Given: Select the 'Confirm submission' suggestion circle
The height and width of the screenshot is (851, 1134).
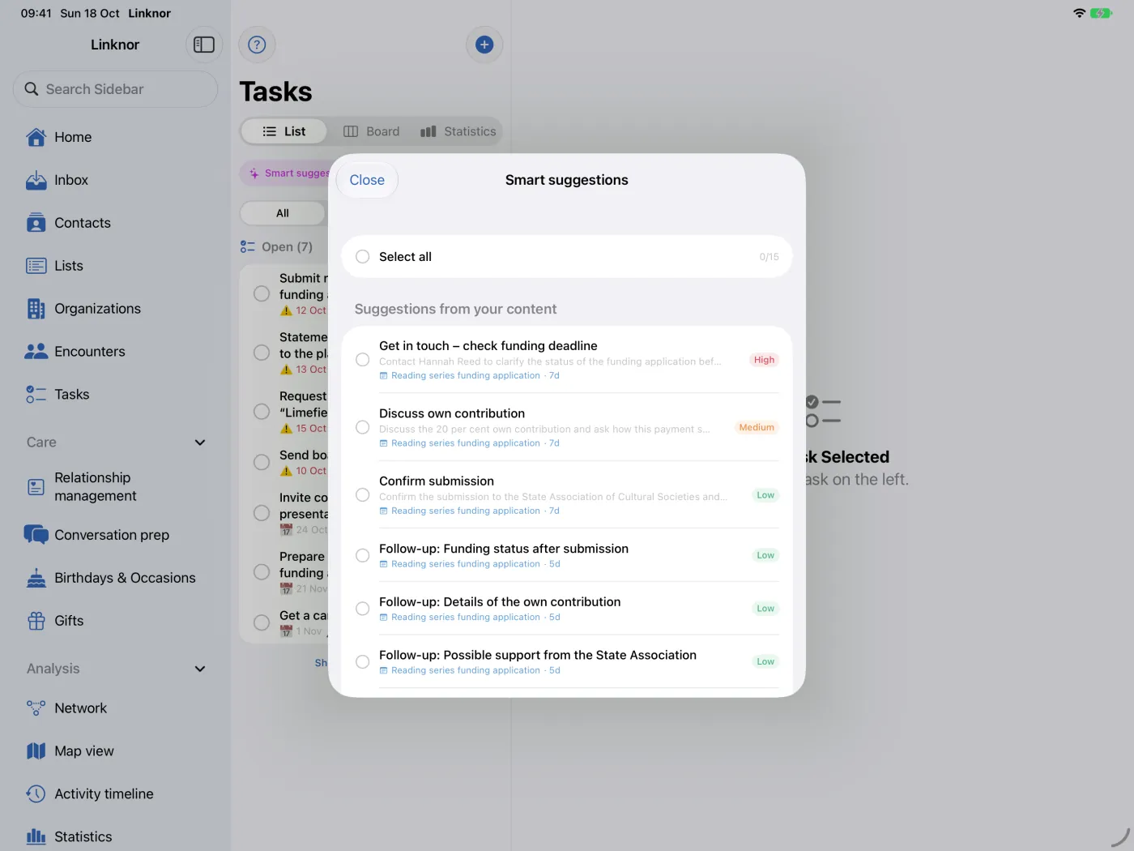Looking at the screenshot, I should (363, 495).
